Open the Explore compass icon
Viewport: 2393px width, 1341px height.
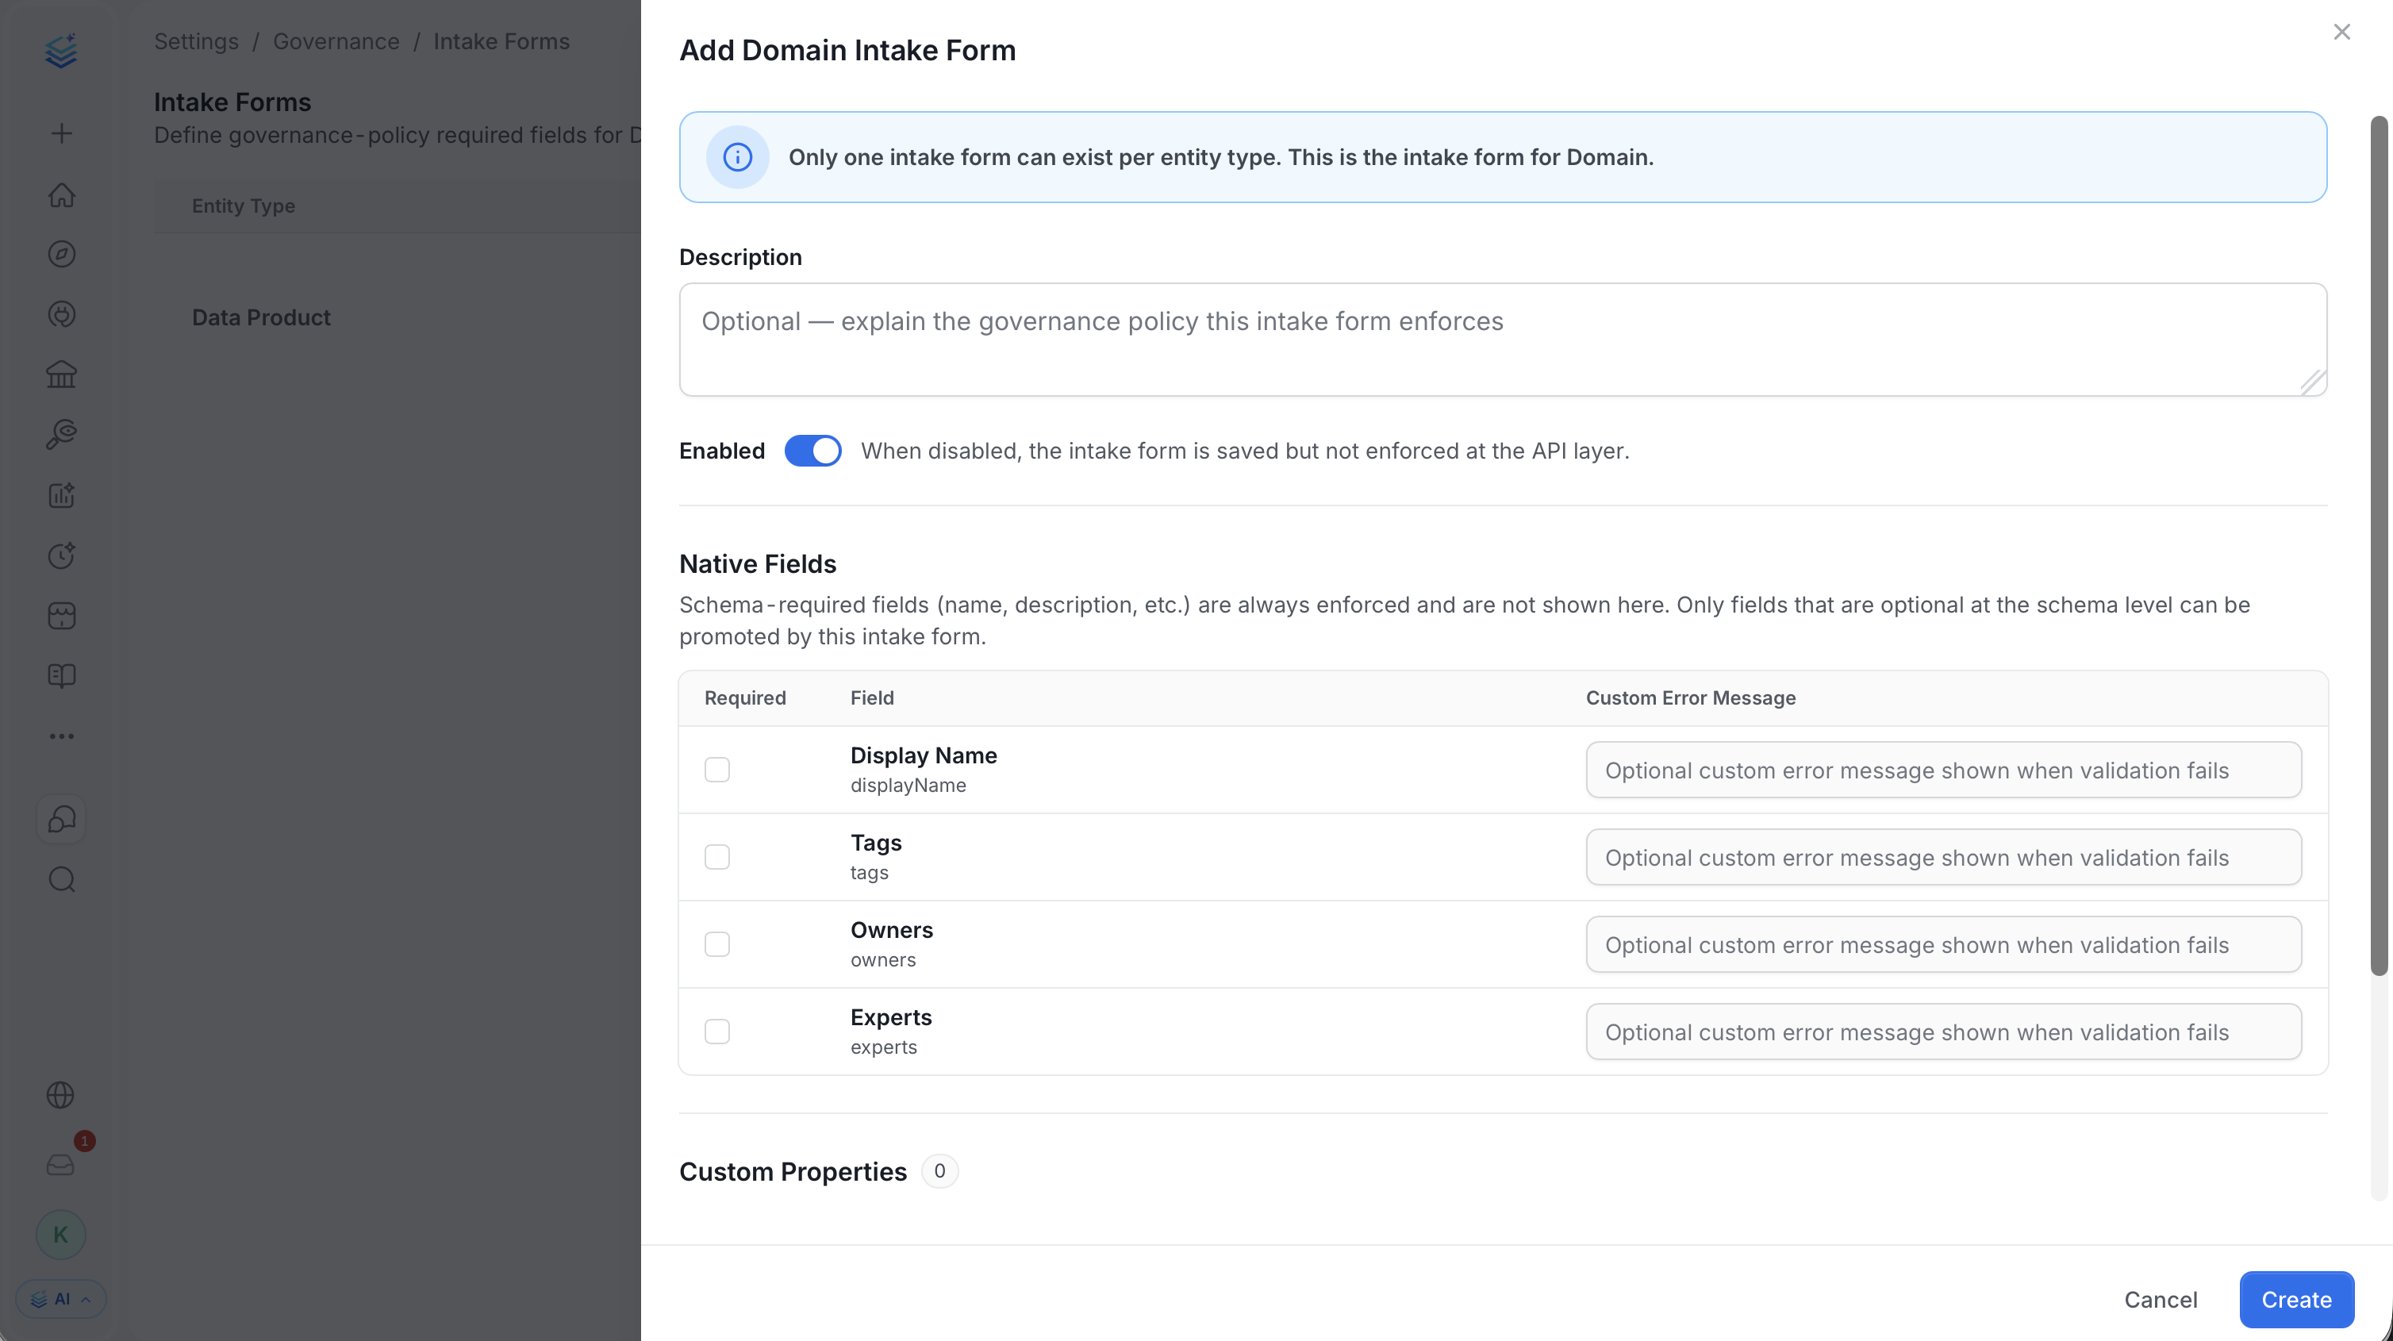61,254
